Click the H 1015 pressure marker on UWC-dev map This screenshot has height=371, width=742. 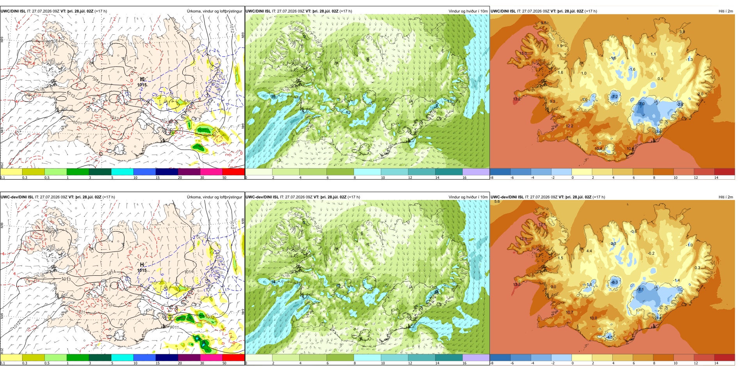click(x=142, y=268)
